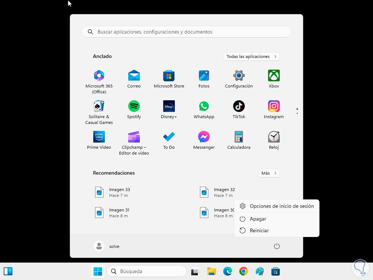
Task: Choose Apagar from power menu
Action: [277, 219]
